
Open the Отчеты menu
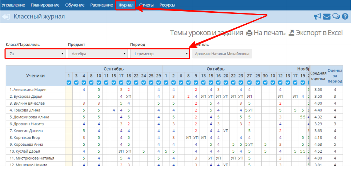[146, 5]
